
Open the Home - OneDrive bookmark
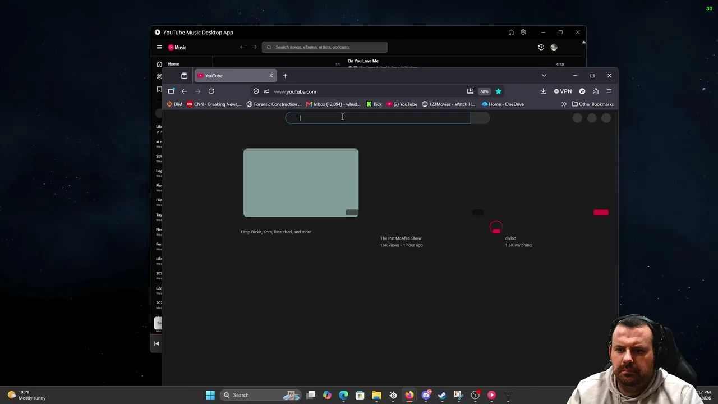(x=503, y=104)
